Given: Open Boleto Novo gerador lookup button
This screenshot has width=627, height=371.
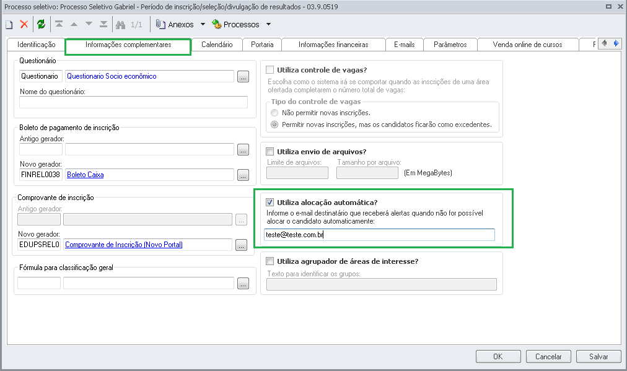Looking at the screenshot, I should 243,175.
